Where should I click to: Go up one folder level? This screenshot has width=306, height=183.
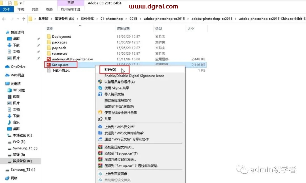(x=24, y=19)
